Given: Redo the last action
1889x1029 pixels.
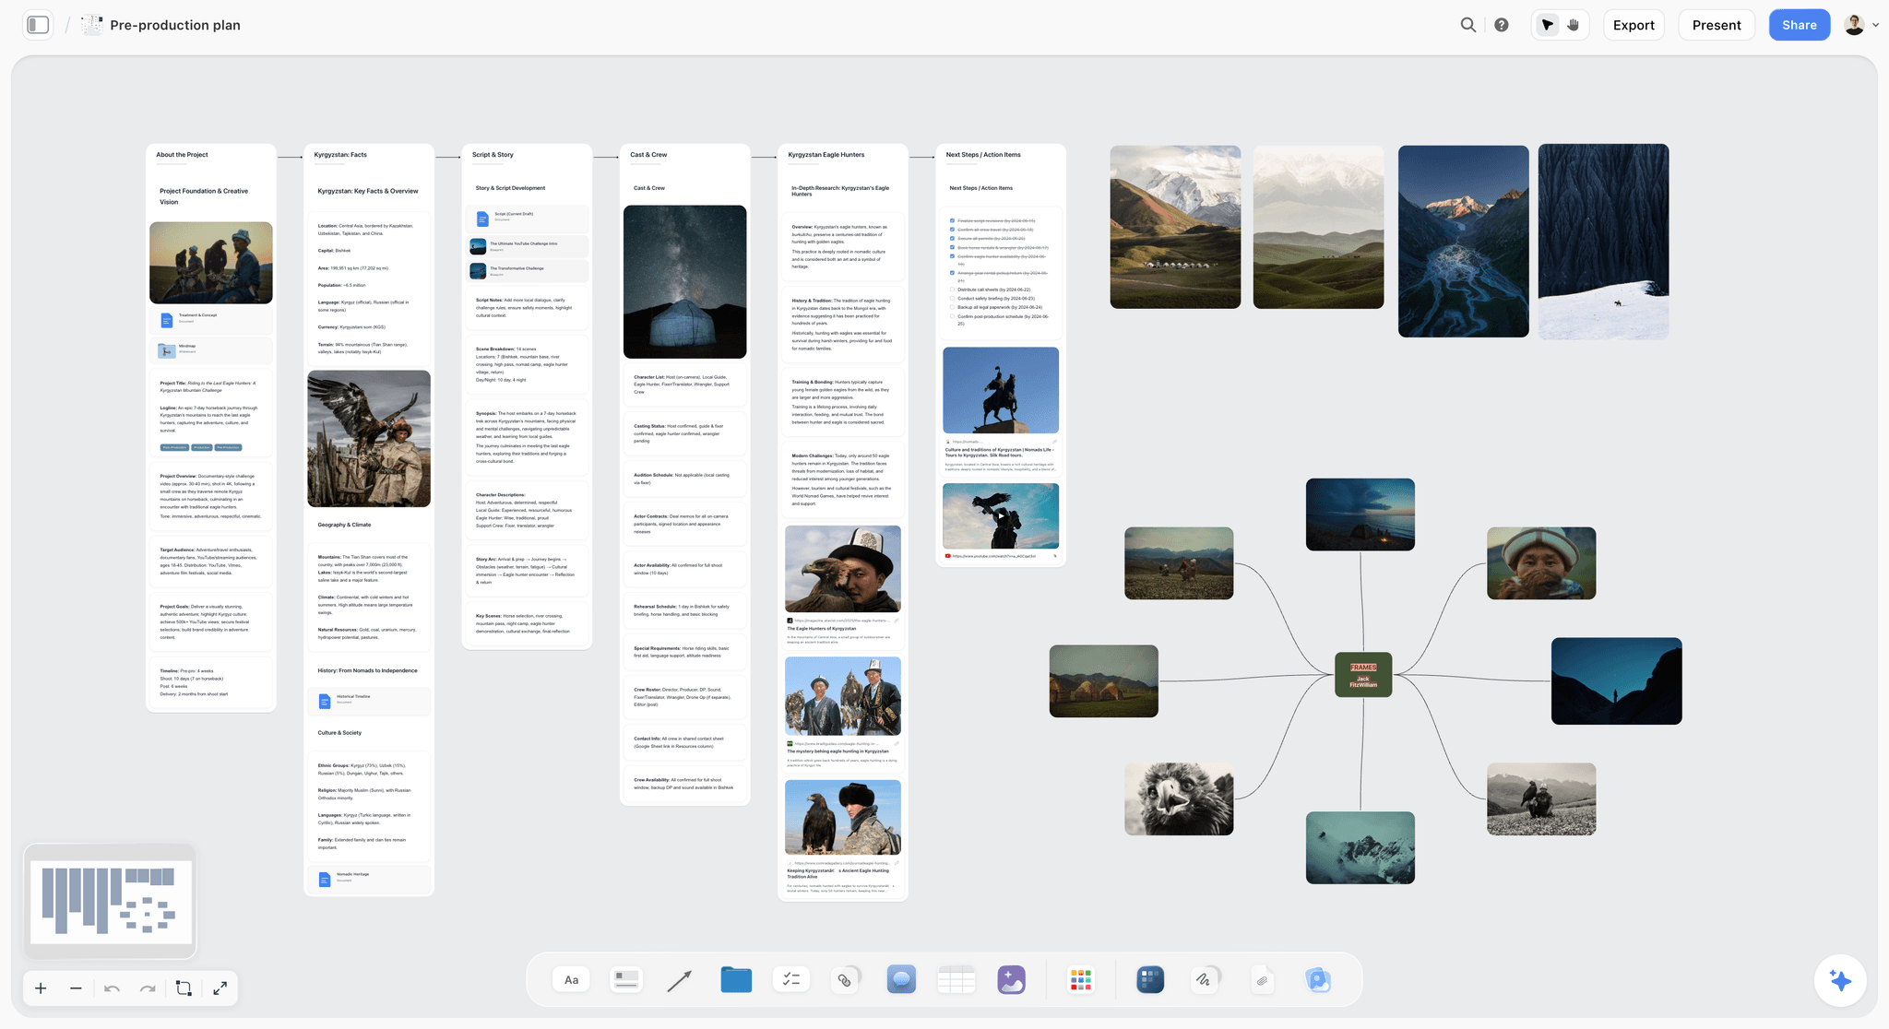Looking at the screenshot, I should tap(148, 988).
